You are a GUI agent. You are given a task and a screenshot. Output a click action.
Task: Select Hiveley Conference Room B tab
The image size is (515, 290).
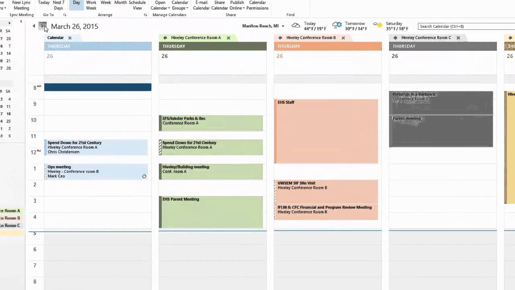coord(311,38)
